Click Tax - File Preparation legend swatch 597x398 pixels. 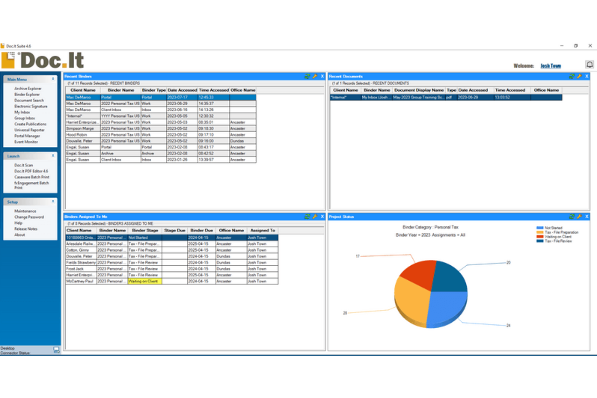[540, 232]
